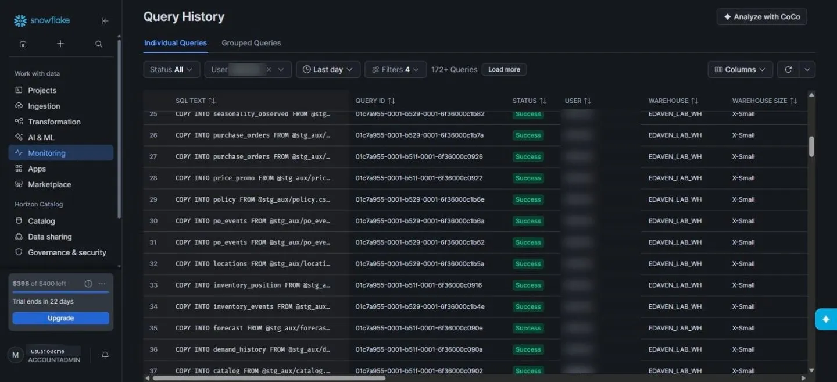Image resolution: width=837 pixels, height=382 pixels.
Task: Expand the Status All dropdown
Action: [x=171, y=69]
